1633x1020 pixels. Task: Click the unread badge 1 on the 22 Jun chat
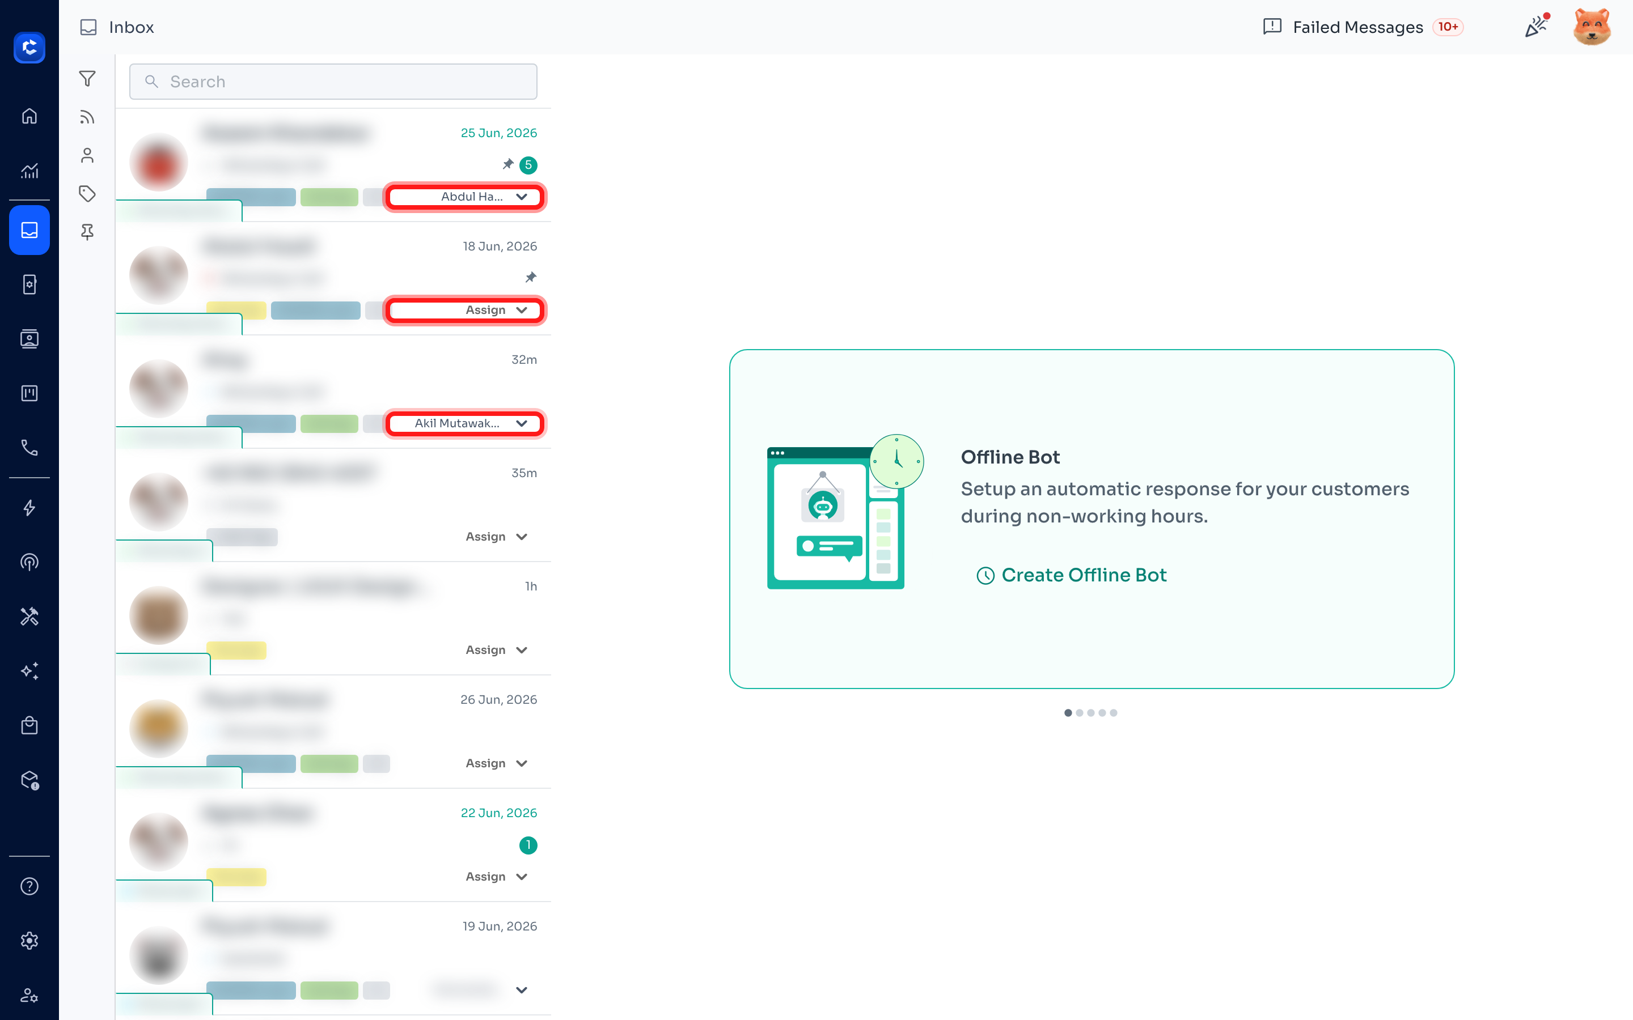528,844
